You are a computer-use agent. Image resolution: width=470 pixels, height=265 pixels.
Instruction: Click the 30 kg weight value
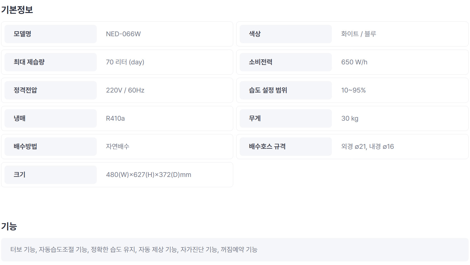(350, 118)
